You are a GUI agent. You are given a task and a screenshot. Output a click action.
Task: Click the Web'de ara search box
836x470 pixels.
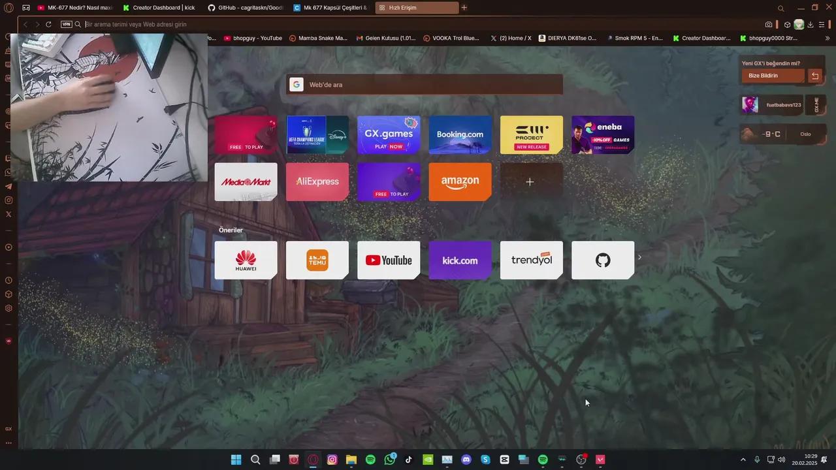425,84
